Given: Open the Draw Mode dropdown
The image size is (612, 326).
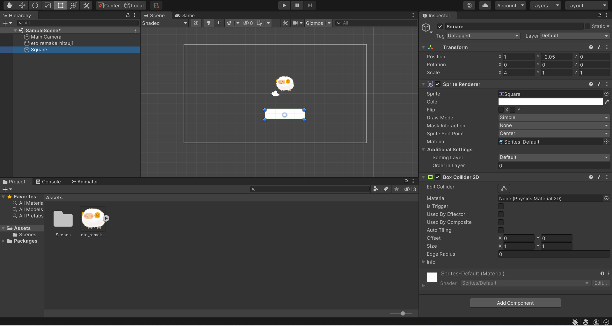Looking at the screenshot, I should [x=554, y=117].
